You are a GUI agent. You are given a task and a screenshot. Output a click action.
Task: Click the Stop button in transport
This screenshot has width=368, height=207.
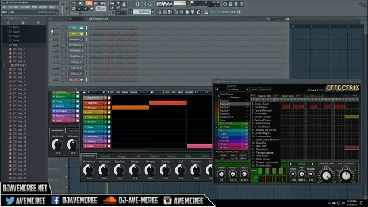point(86,9)
